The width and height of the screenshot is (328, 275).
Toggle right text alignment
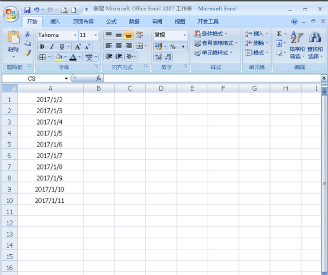[128, 45]
